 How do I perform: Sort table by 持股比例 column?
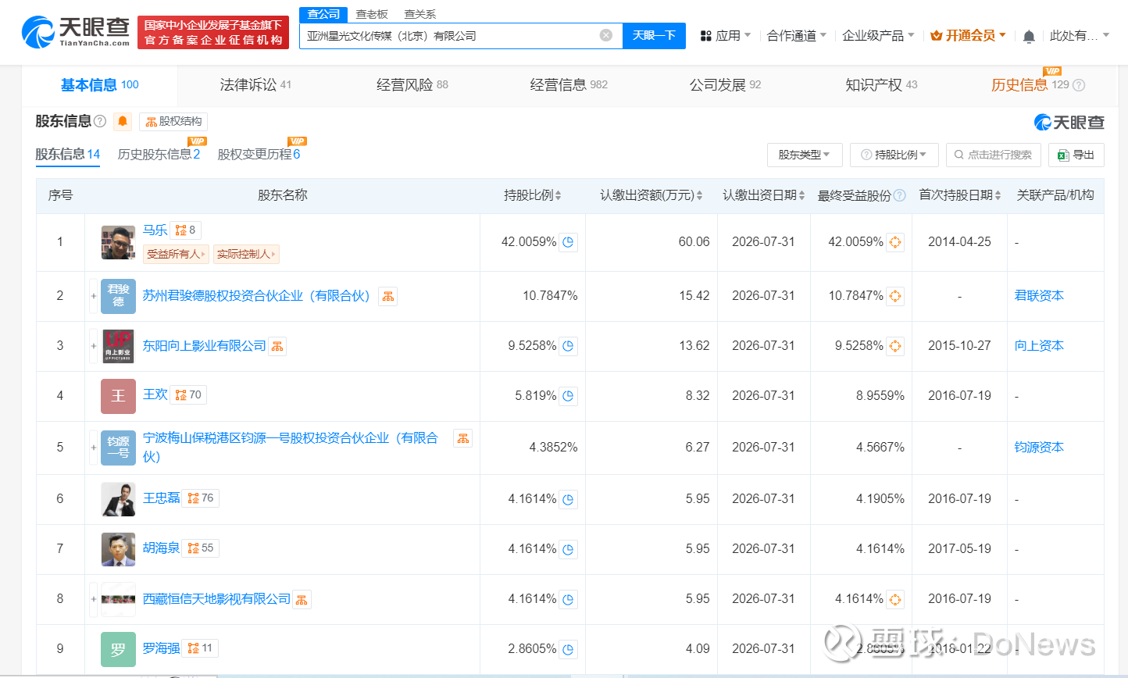533,195
